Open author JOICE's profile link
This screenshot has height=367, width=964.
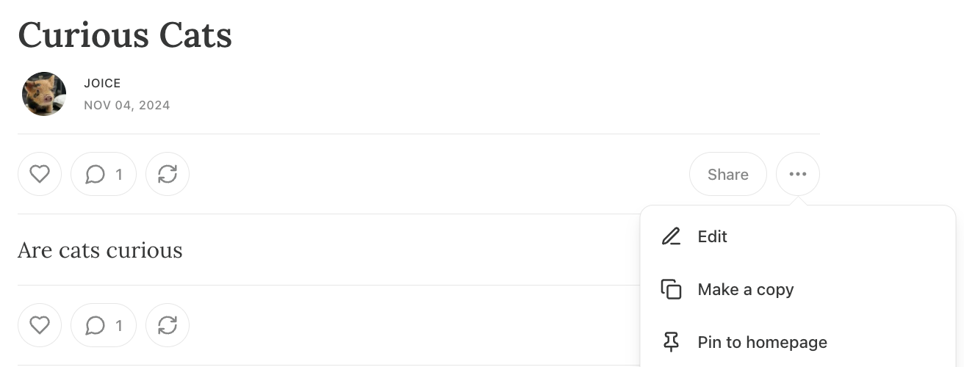(102, 84)
